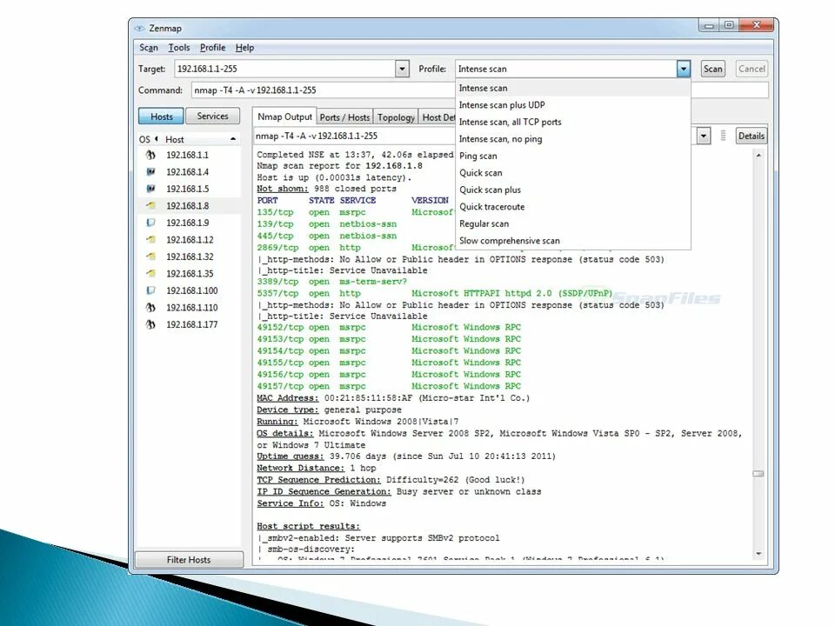Viewport: 835px width, 626px height.
Task: Switch to the Nmap Output tab
Action: (x=284, y=117)
